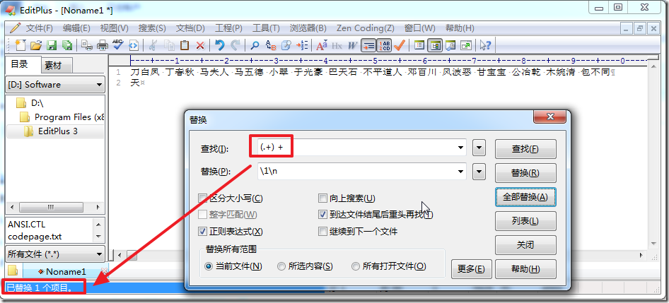Click the 关闭 button in dialog
Image resolution: width=669 pixels, height=303 pixels.
point(525,245)
